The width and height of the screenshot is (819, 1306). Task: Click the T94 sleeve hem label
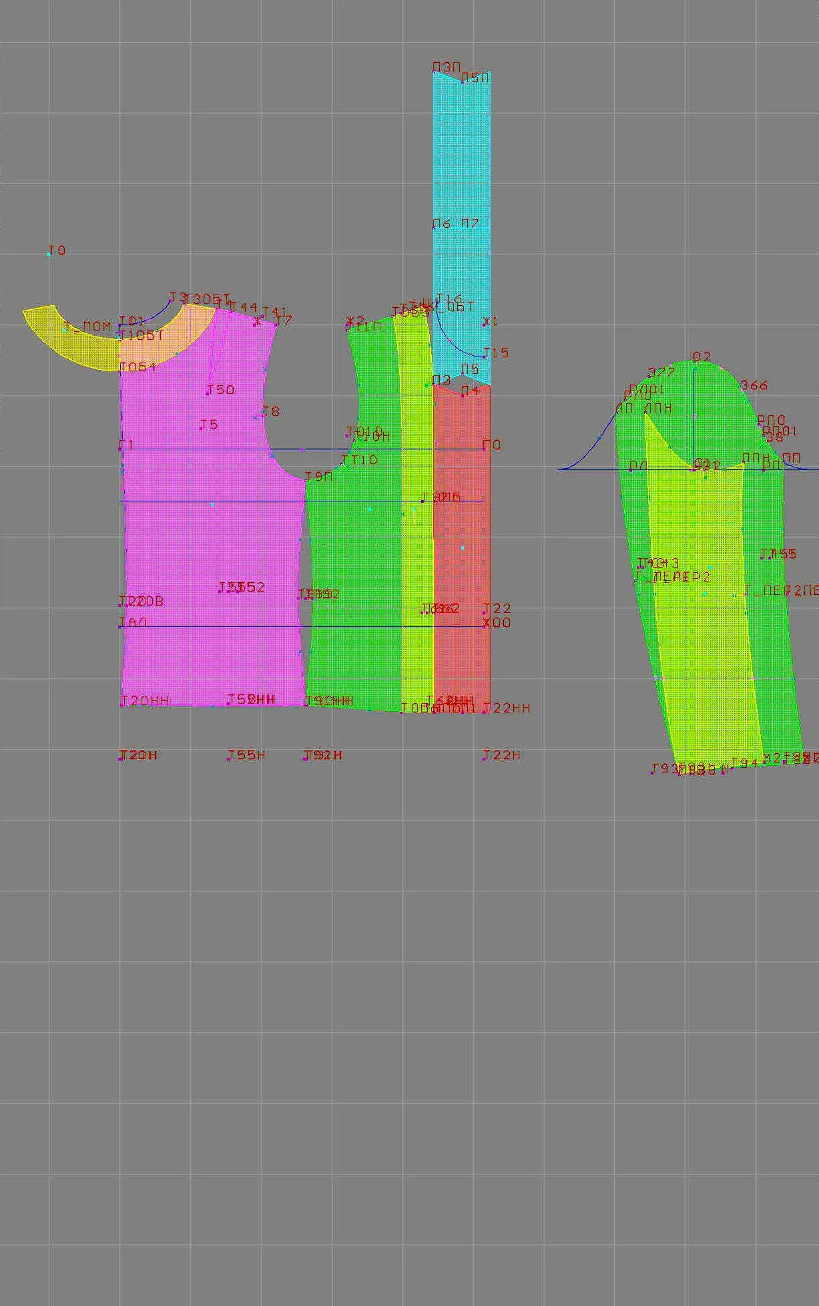744,763
